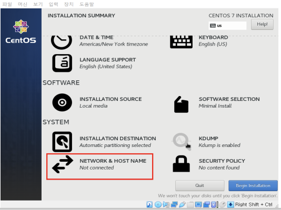Open Language Support icon
281x210 pixels.
point(62,63)
